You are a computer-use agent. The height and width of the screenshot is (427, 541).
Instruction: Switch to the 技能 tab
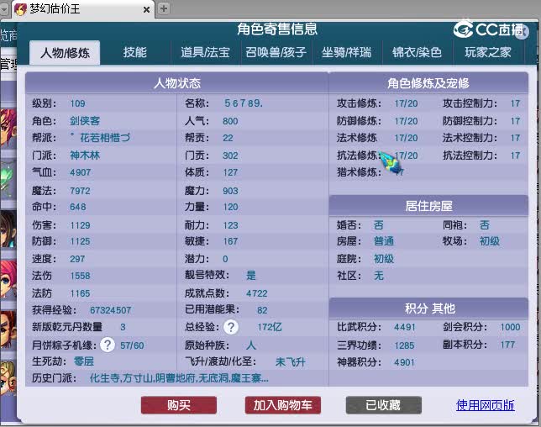tap(135, 52)
